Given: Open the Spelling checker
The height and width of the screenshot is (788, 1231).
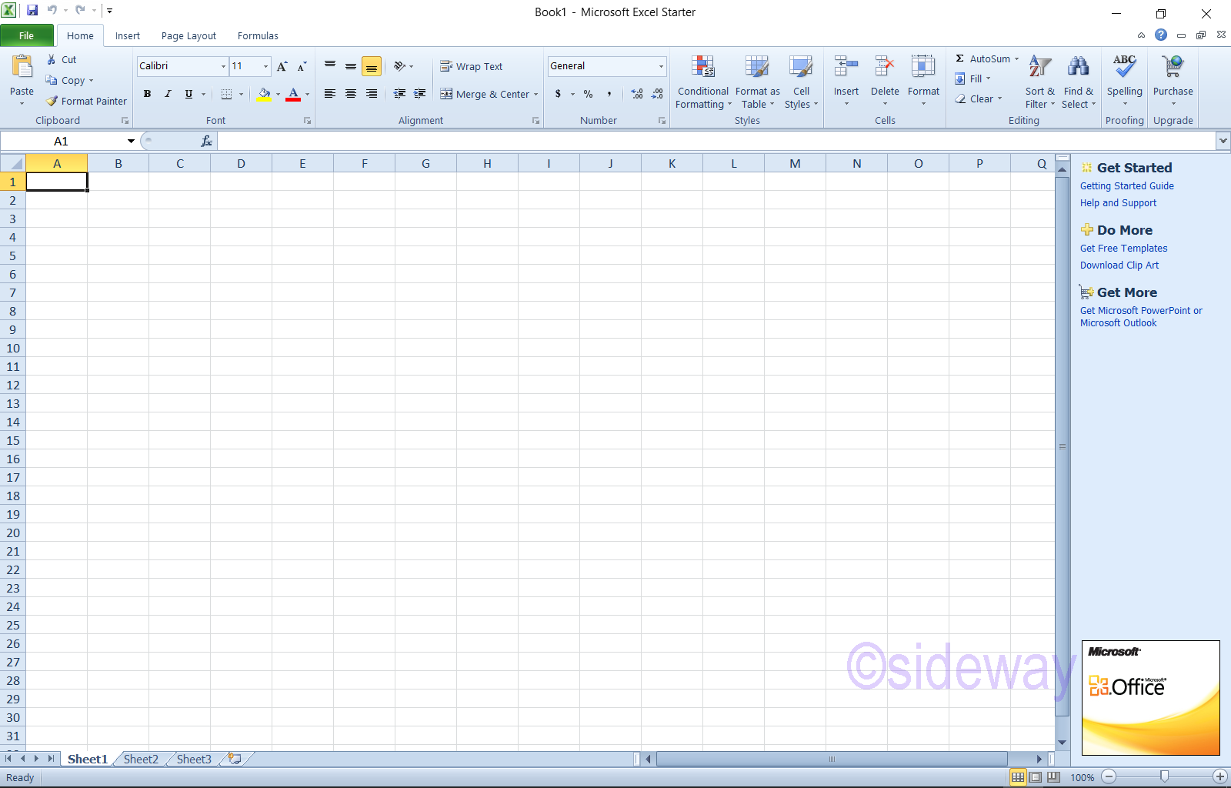Looking at the screenshot, I should [x=1124, y=80].
